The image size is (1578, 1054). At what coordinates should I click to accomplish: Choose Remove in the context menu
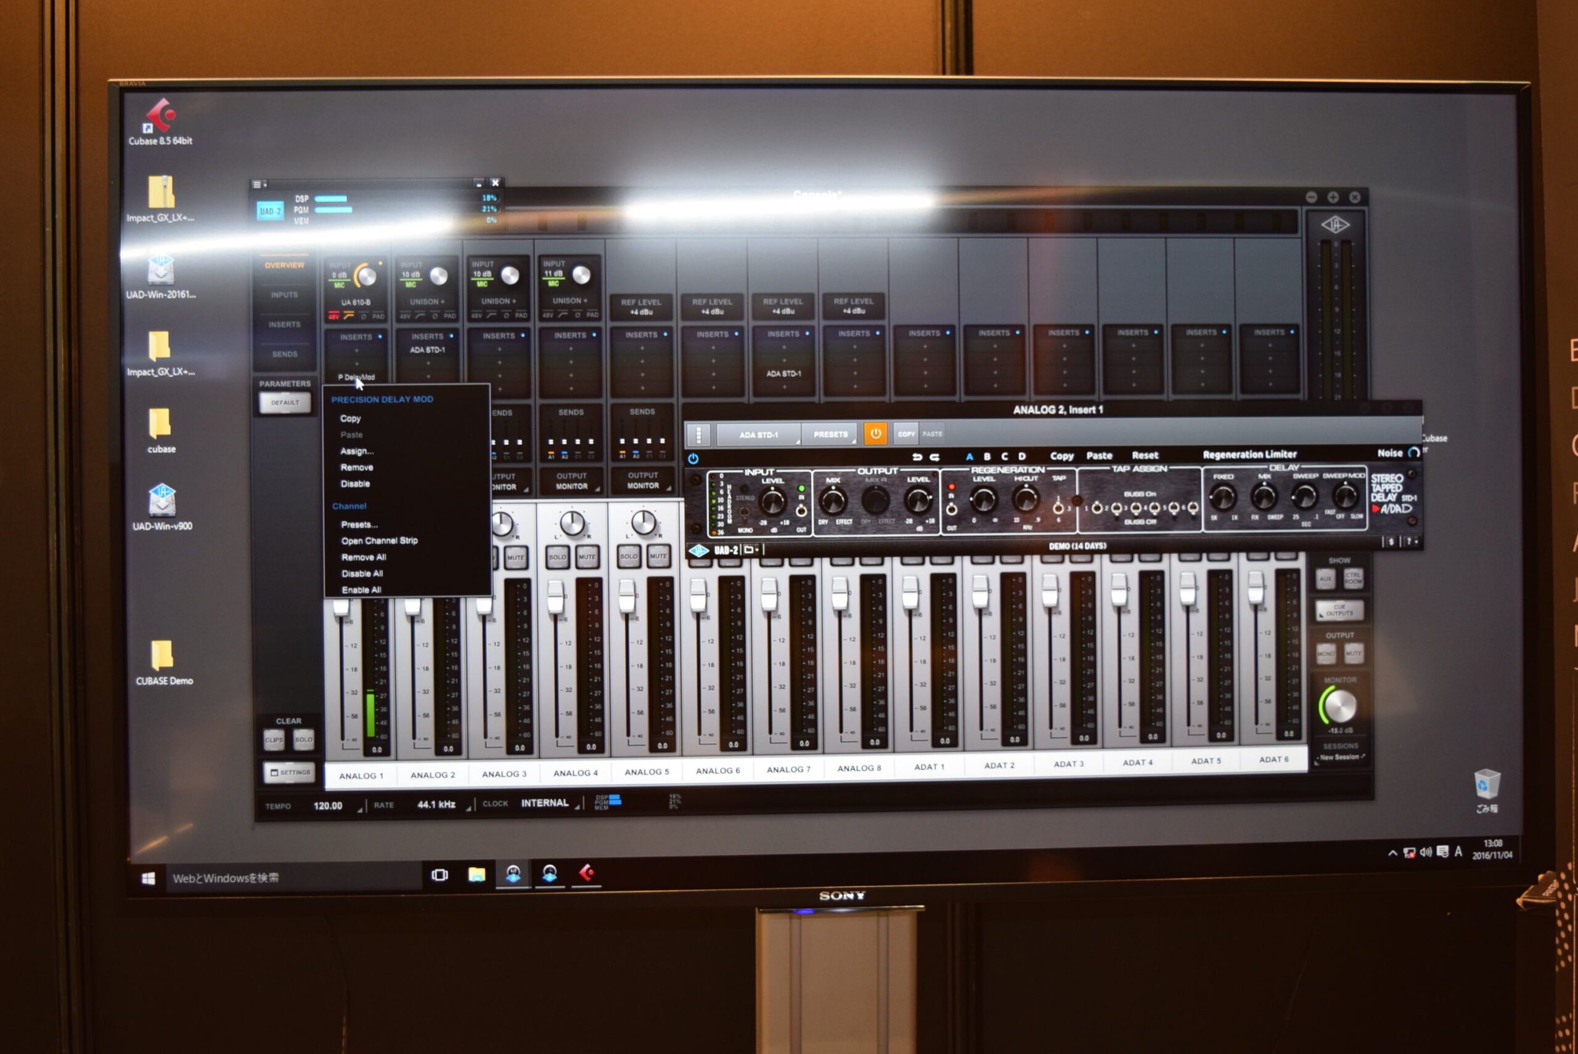[x=356, y=467]
